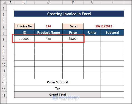Select the 'Rice' product cell

[x=48, y=39]
